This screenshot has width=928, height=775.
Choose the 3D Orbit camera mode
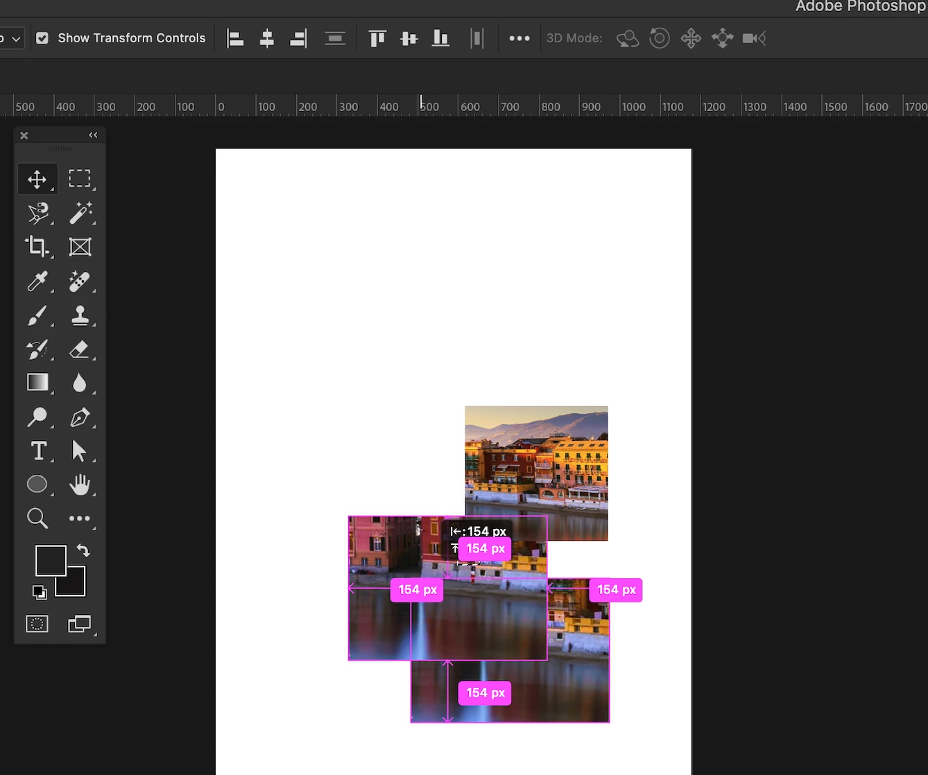[628, 38]
